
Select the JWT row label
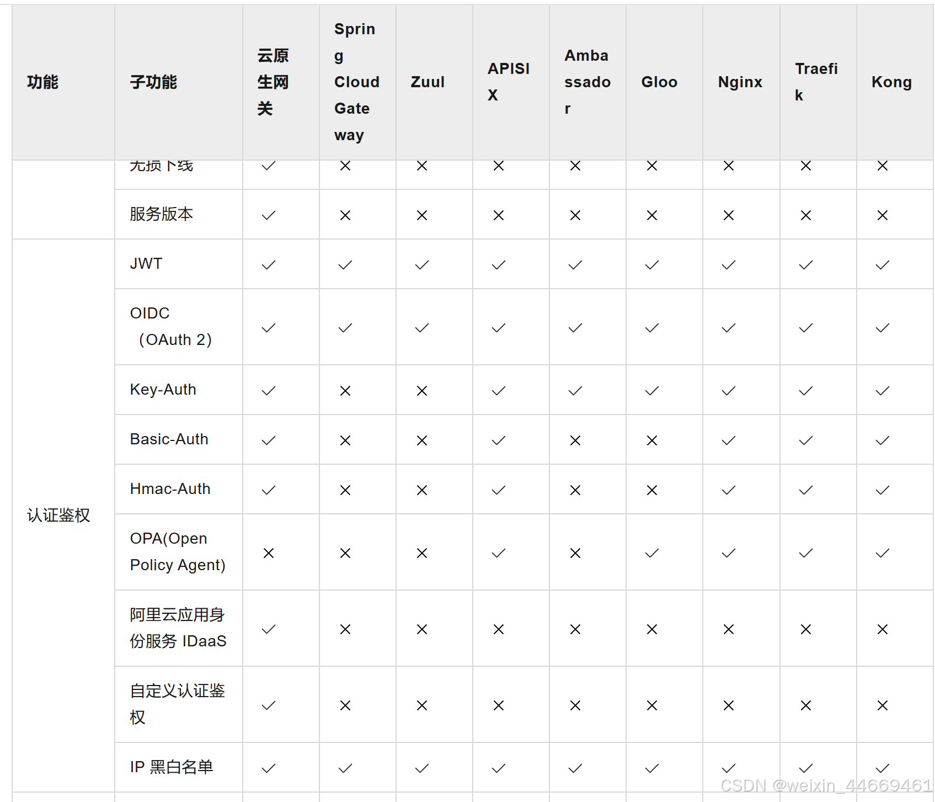[146, 264]
